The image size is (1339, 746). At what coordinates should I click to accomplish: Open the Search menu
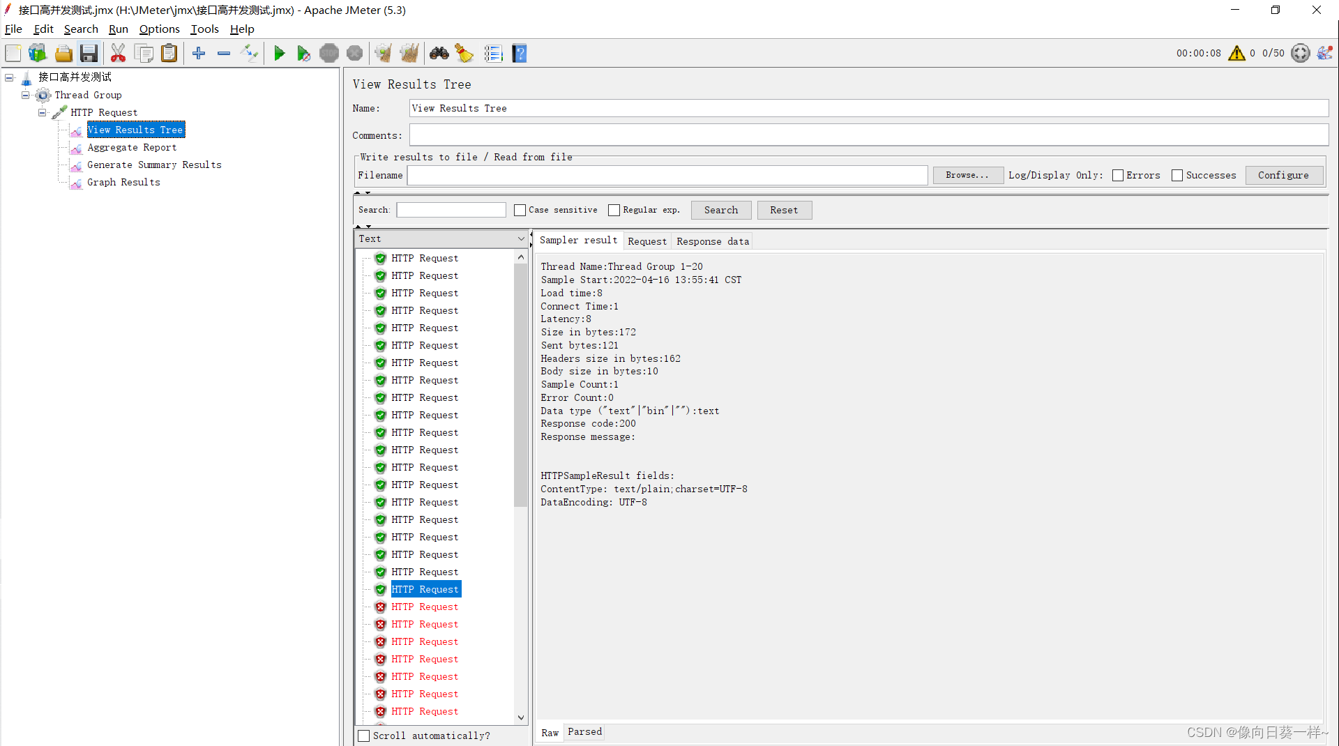(81, 29)
